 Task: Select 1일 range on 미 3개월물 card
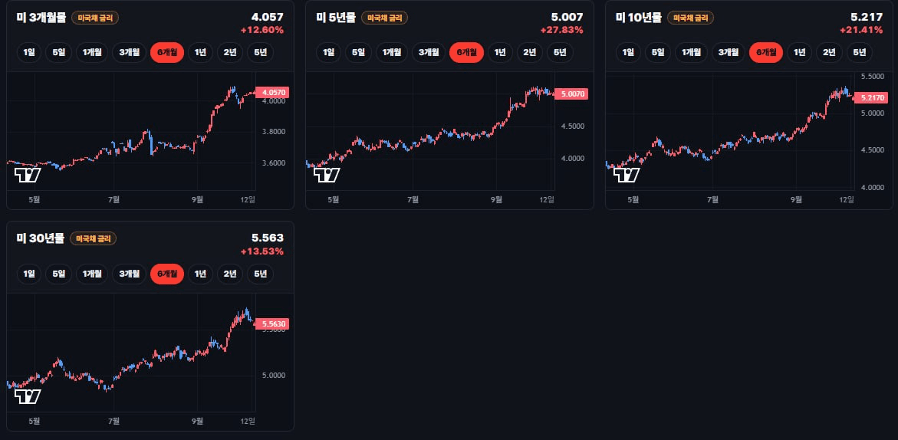(x=28, y=53)
